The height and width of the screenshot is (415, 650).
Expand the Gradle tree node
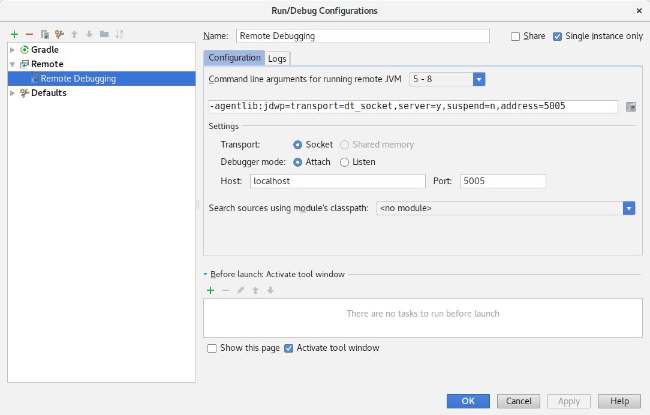click(13, 50)
